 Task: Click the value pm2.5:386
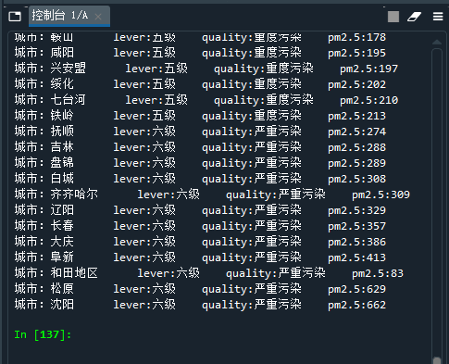point(356,242)
